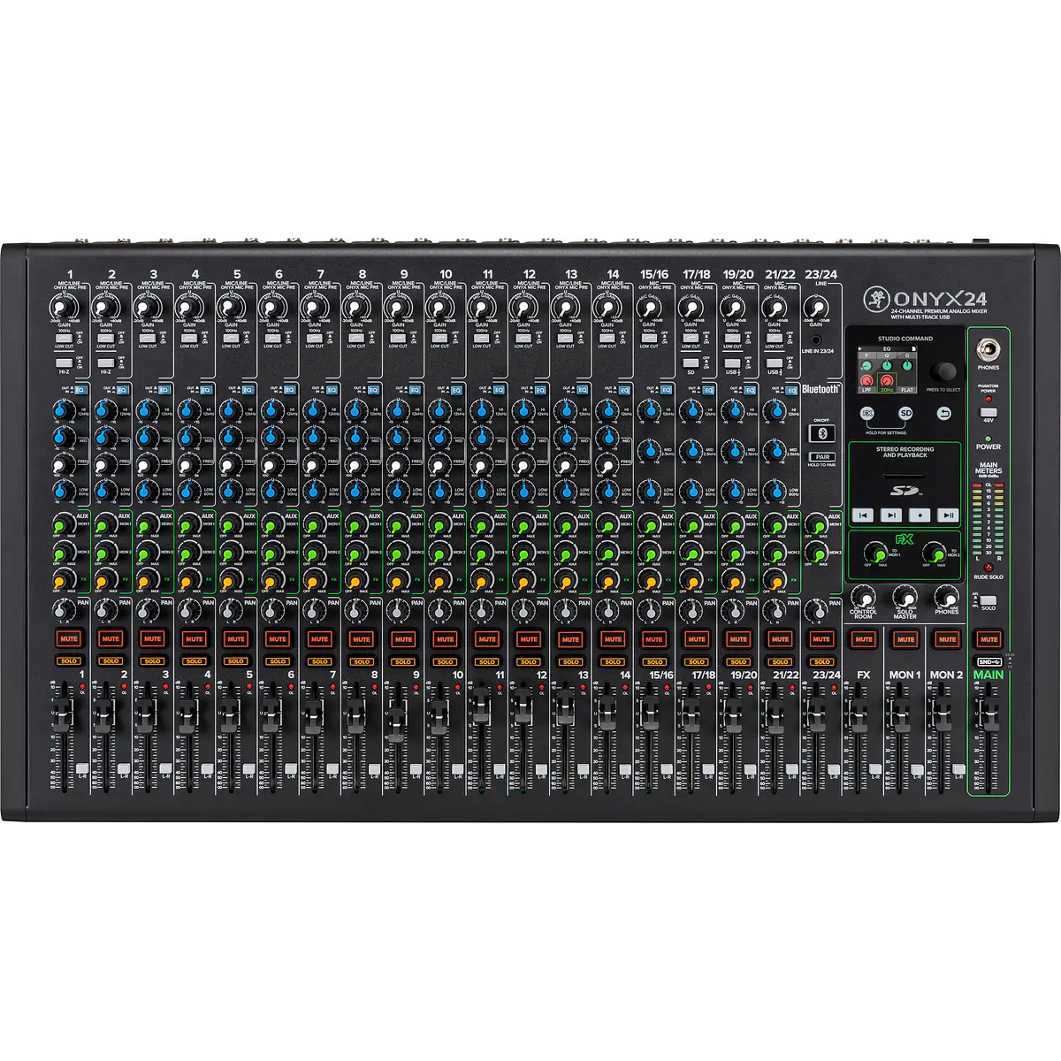Viewport: 1061px width, 1061px height.
Task: Push the PAIR button under Bluetooth
Action: [821, 457]
